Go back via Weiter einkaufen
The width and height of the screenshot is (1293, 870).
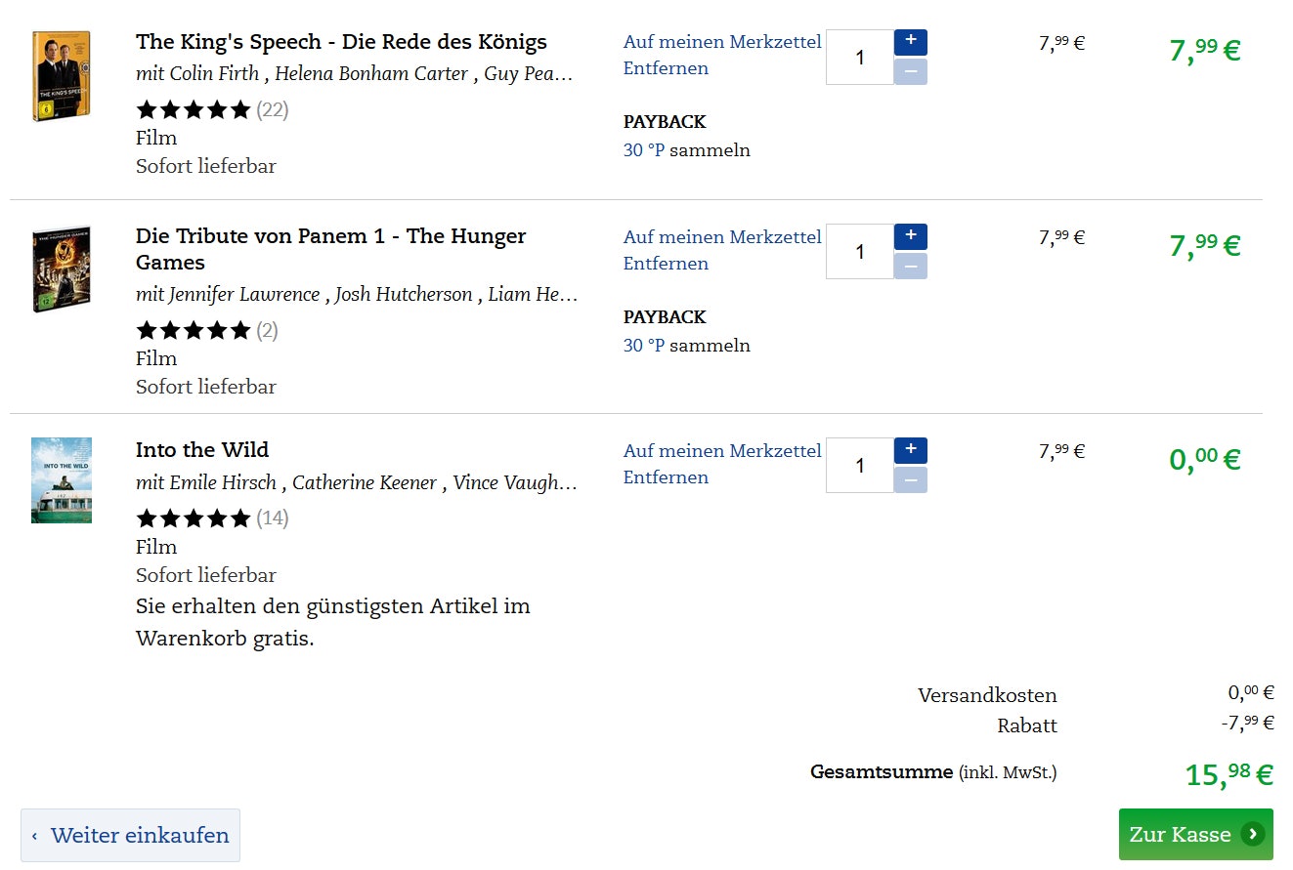130,836
